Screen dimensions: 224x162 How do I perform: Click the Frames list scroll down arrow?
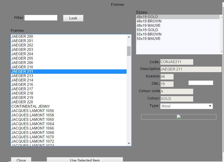click(129, 143)
